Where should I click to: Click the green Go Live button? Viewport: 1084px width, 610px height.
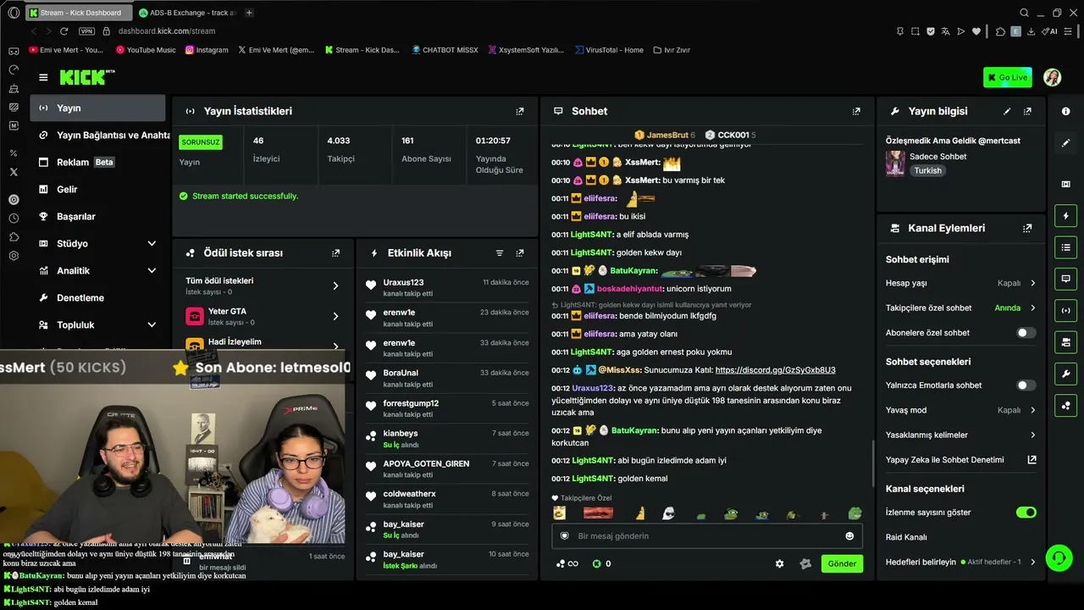[1007, 77]
